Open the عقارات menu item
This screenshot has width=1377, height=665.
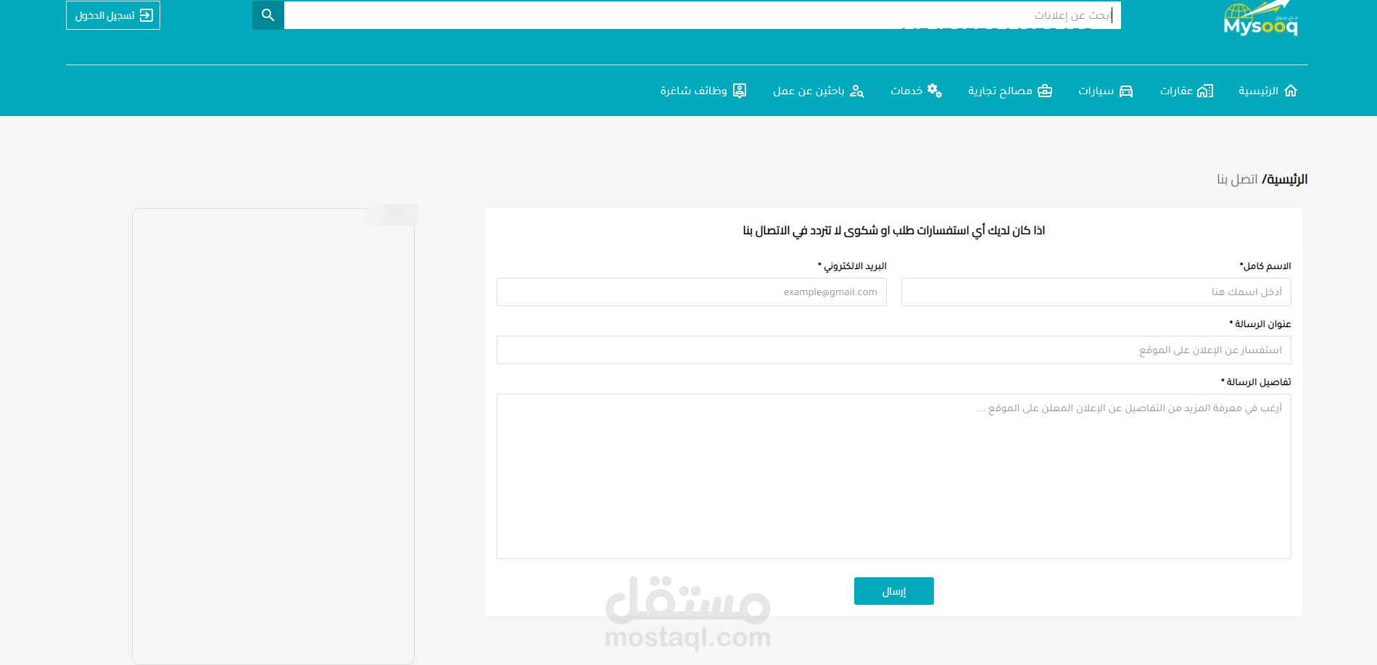tap(1186, 91)
